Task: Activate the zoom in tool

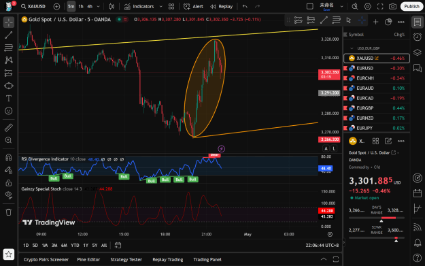Action: click(9, 140)
